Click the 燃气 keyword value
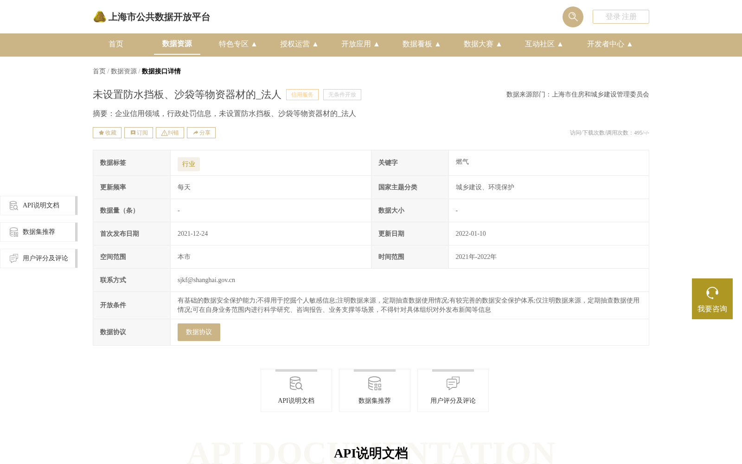 [x=462, y=162]
